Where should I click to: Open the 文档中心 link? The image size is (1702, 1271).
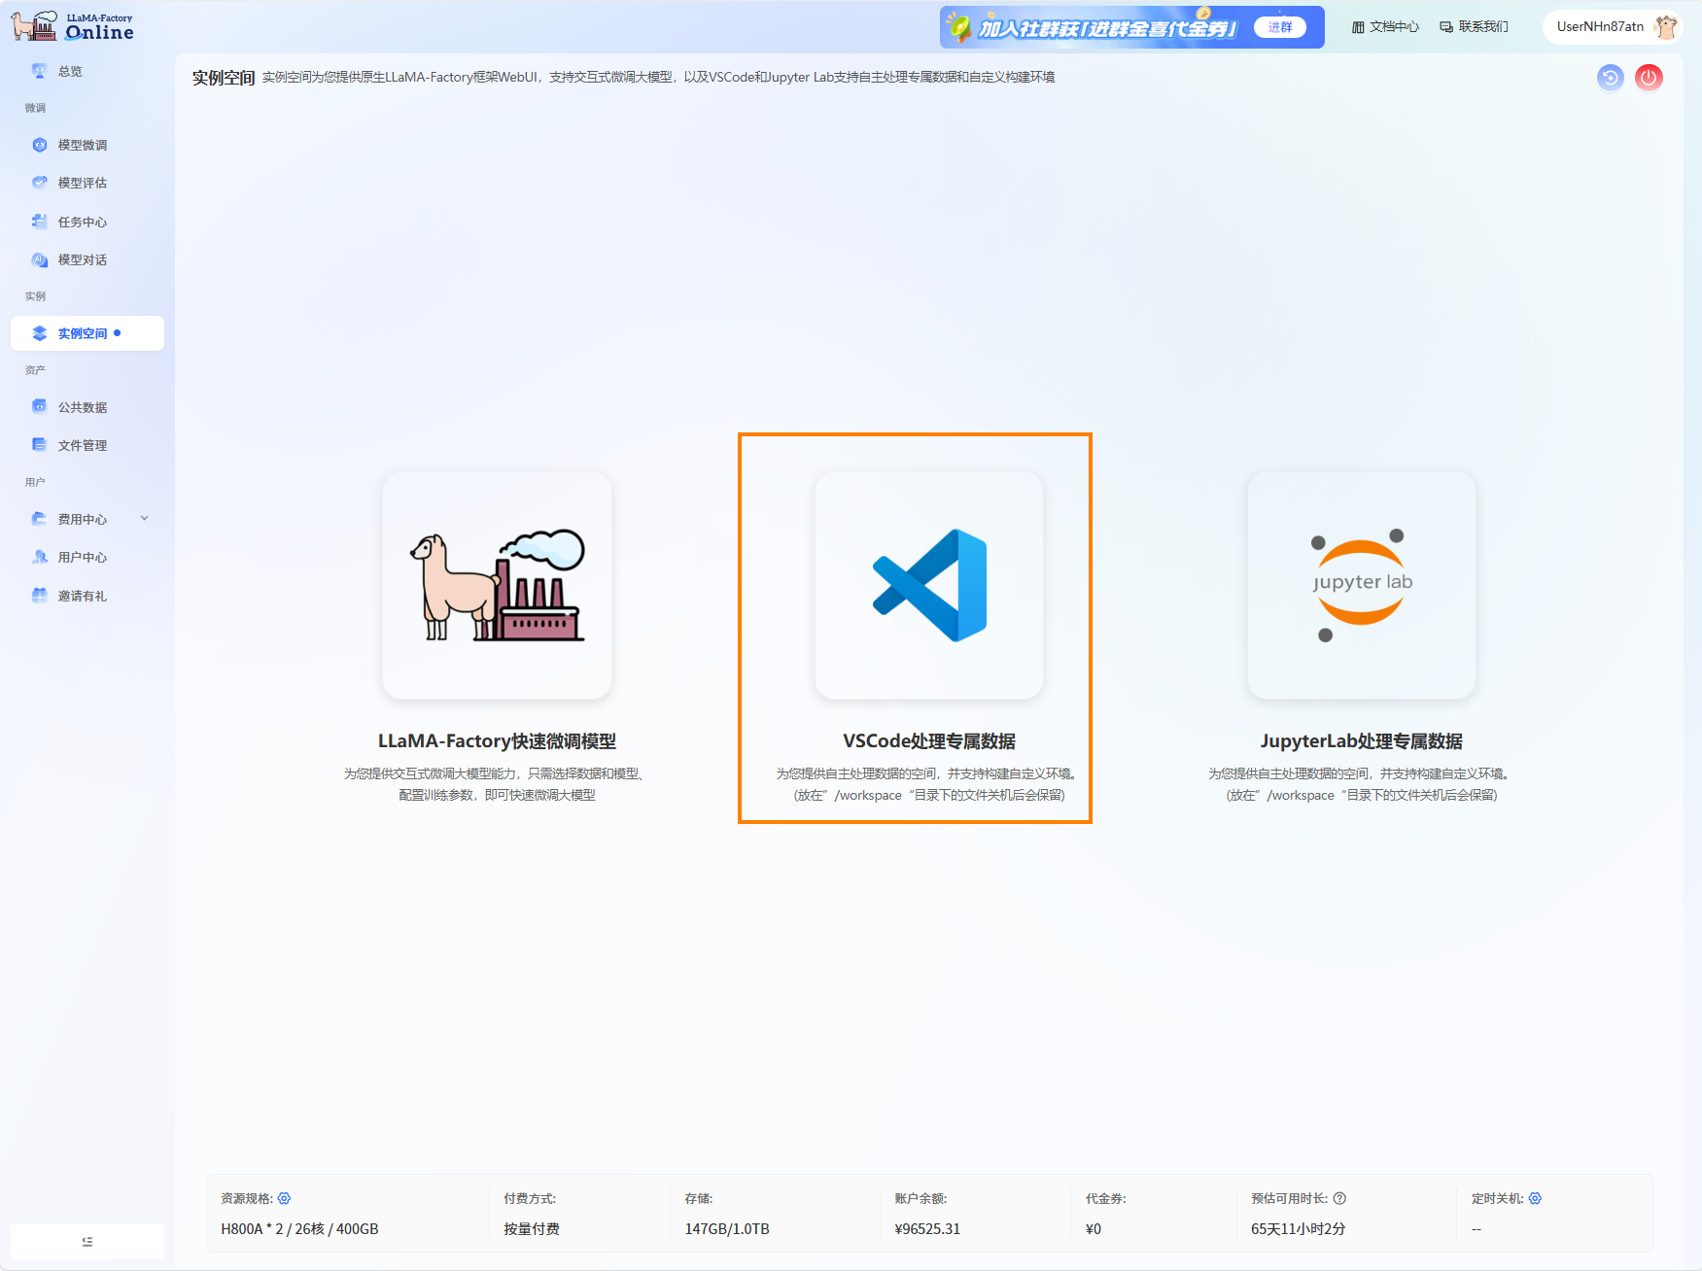coord(1385,27)
